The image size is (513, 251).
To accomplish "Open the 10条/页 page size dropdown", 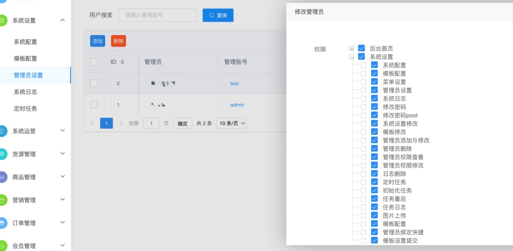I will click(232, 123).
